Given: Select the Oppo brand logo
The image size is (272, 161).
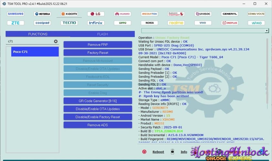Looking at the screenshot, I should pos(123,23).
